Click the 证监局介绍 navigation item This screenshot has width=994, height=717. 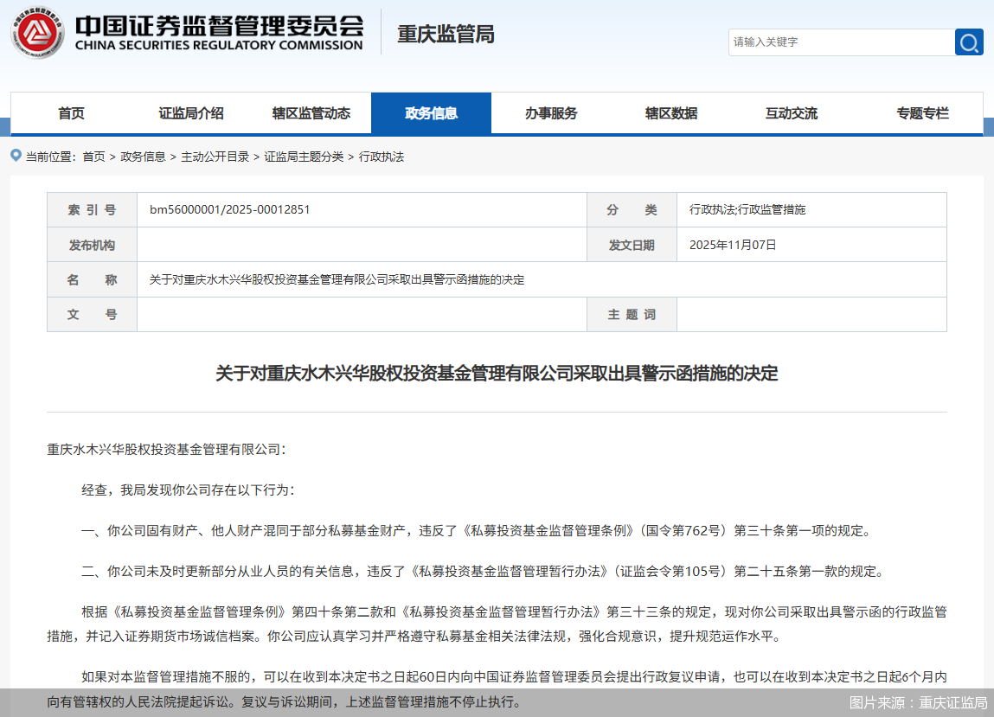(190, 112)
